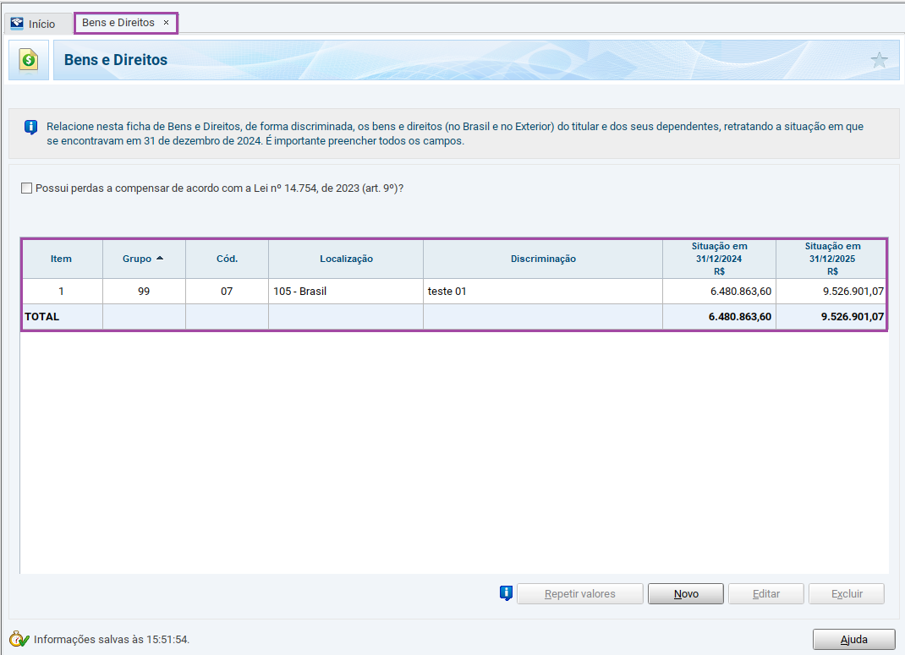Click the bold total 6.480.863,60
Image resolution: width=905 pixels, height=655 pixels.
pyautogui.click(x=739, y=317)
